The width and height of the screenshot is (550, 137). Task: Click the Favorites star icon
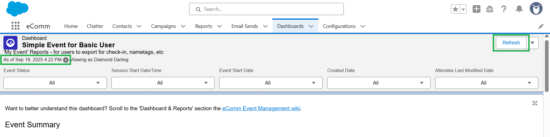tap(455, 9)
